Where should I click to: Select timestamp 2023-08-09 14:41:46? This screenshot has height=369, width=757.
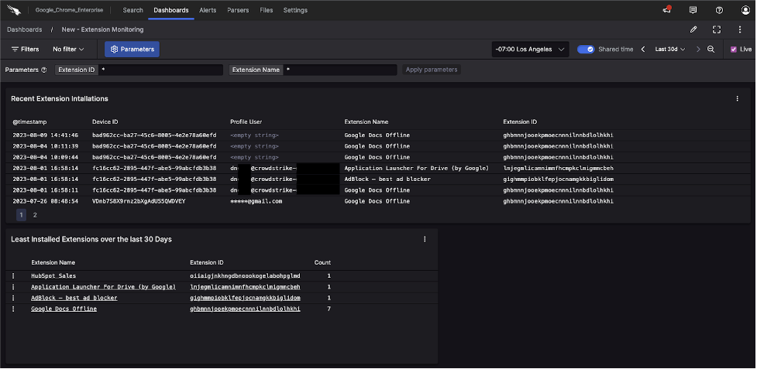click(x=46, y=135)
